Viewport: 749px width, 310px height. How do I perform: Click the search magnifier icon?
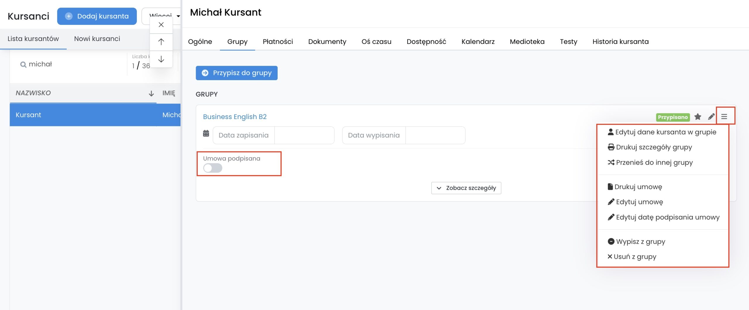point(23,65)
